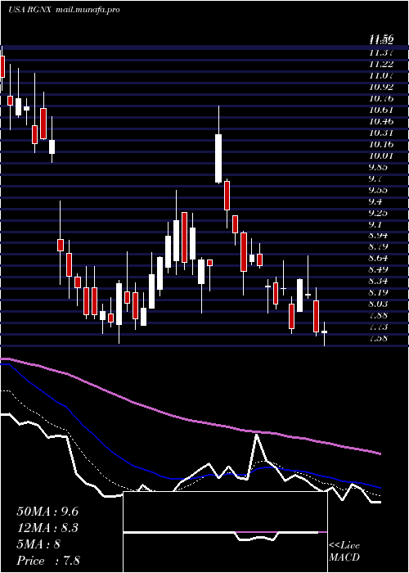Select the 8.19 price axis label
This screenshot has width=409, height=573.
pyautogui.click(x=379, y=292)
